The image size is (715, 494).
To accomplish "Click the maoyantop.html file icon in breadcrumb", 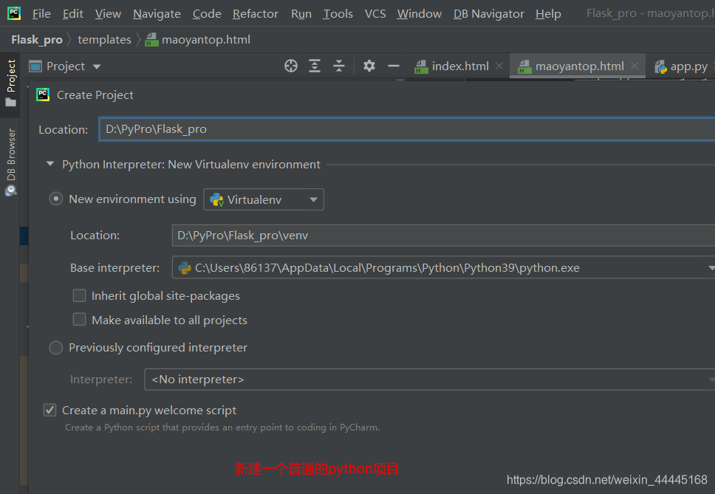I will pos(151,40).
